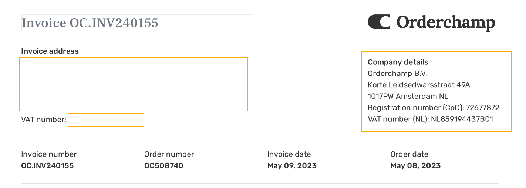Screen dimensions: 526x188
Task: Select the Company details box
Action: tap(436, 91)
